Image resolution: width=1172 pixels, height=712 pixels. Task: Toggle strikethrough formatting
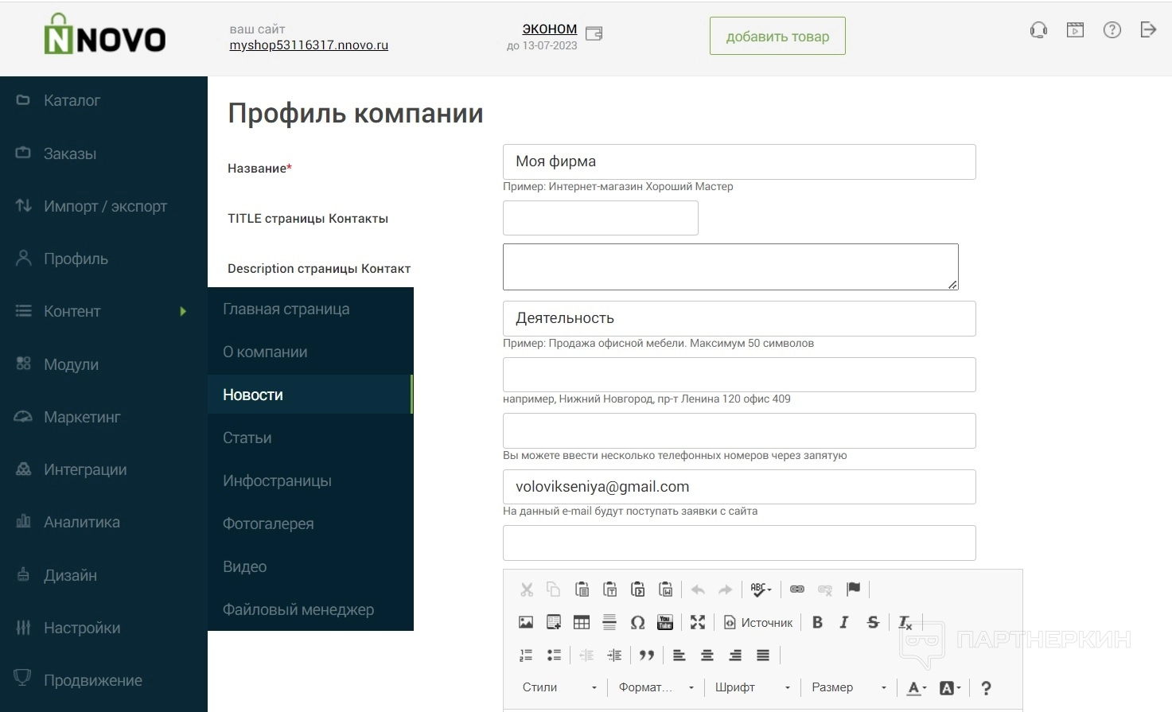873,622
